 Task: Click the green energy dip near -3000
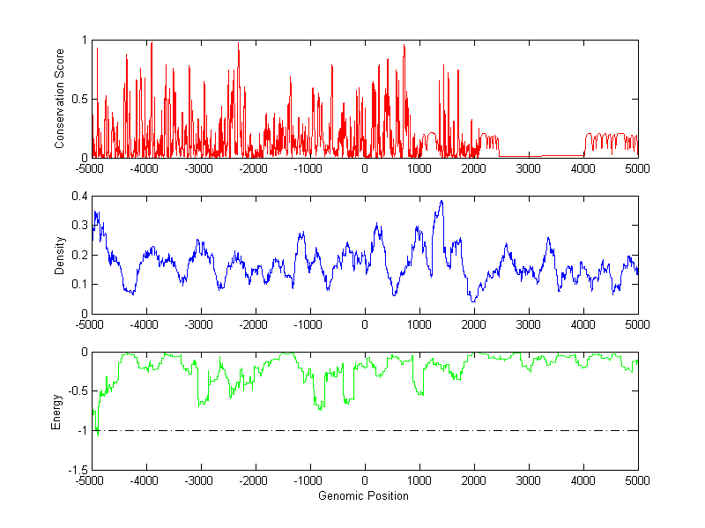coord(202,403)
